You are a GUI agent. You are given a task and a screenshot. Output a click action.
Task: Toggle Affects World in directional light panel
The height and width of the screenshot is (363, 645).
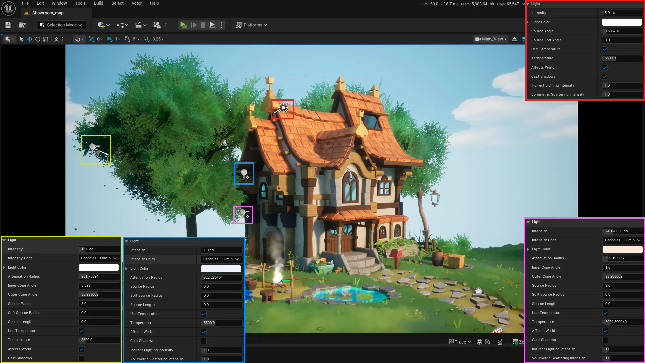[x=605, y=68]
